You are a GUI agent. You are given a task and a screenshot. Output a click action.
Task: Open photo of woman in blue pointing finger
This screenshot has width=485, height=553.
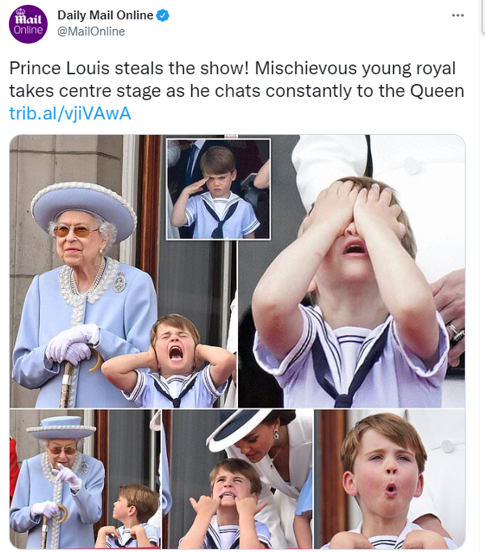pyautogui.click(x=85, y=479)
